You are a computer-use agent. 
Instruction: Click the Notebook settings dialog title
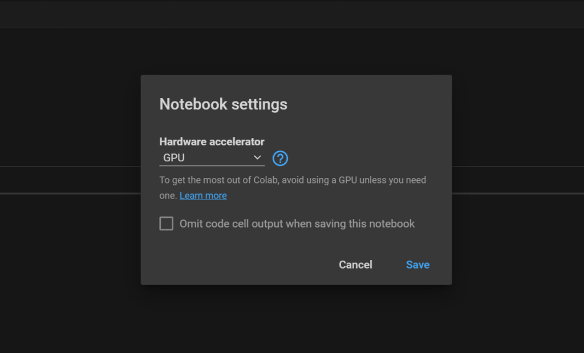223,104
